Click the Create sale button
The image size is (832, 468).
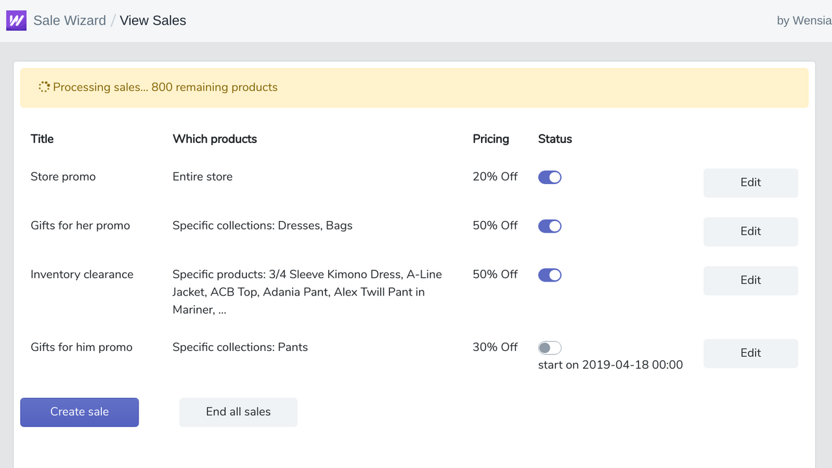pos(79,412)
